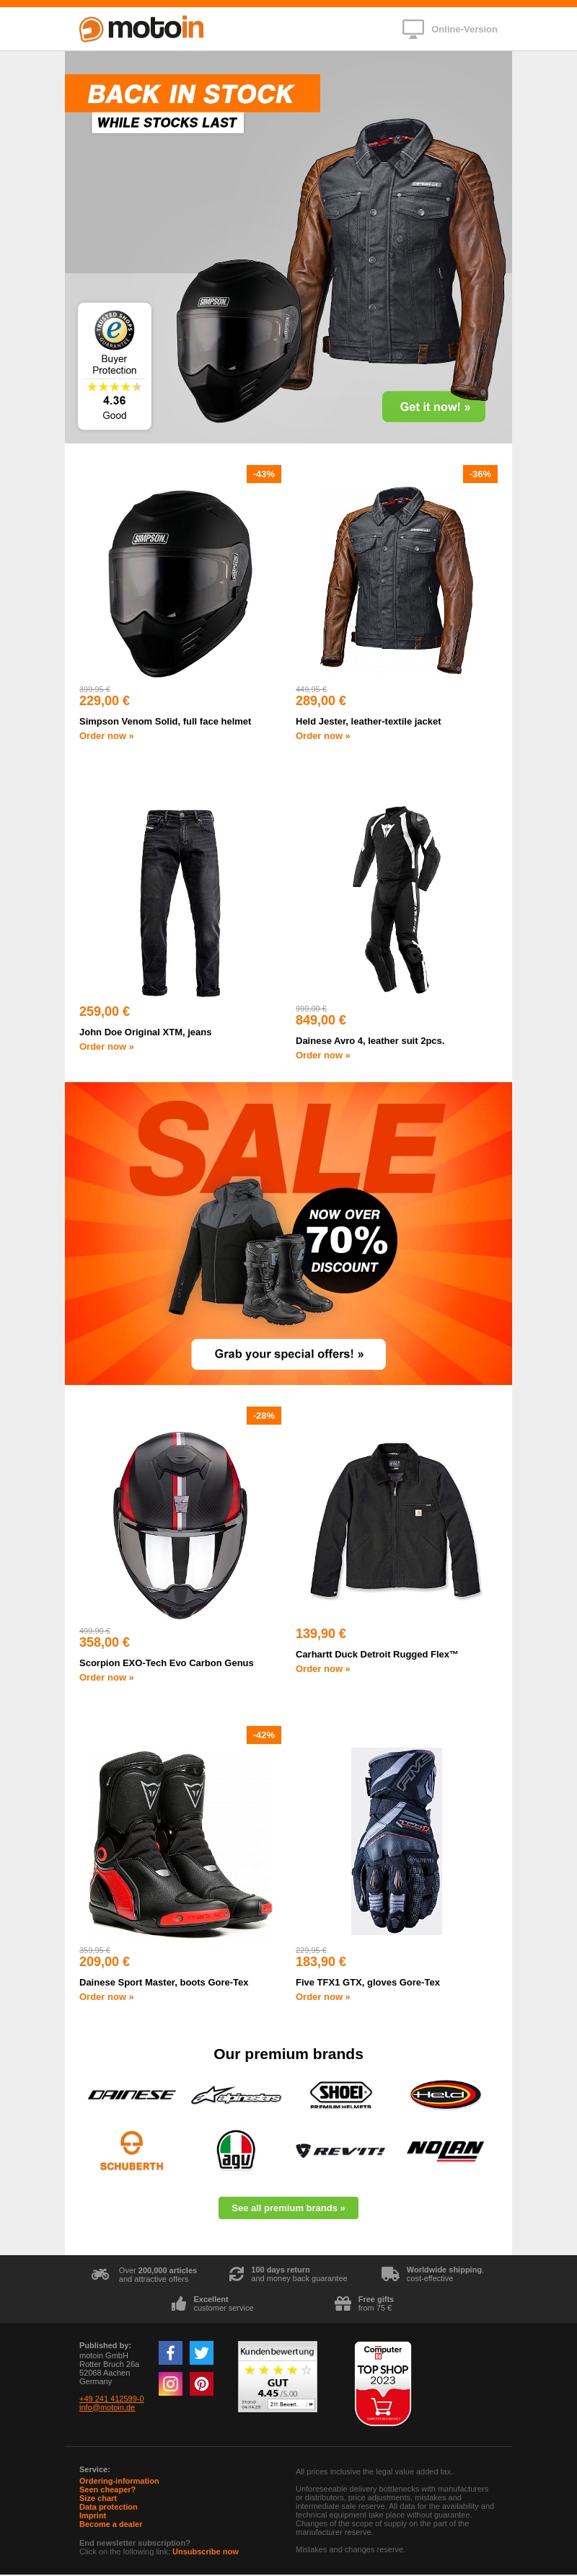Click the AGV brand logo

(236, 2149)
